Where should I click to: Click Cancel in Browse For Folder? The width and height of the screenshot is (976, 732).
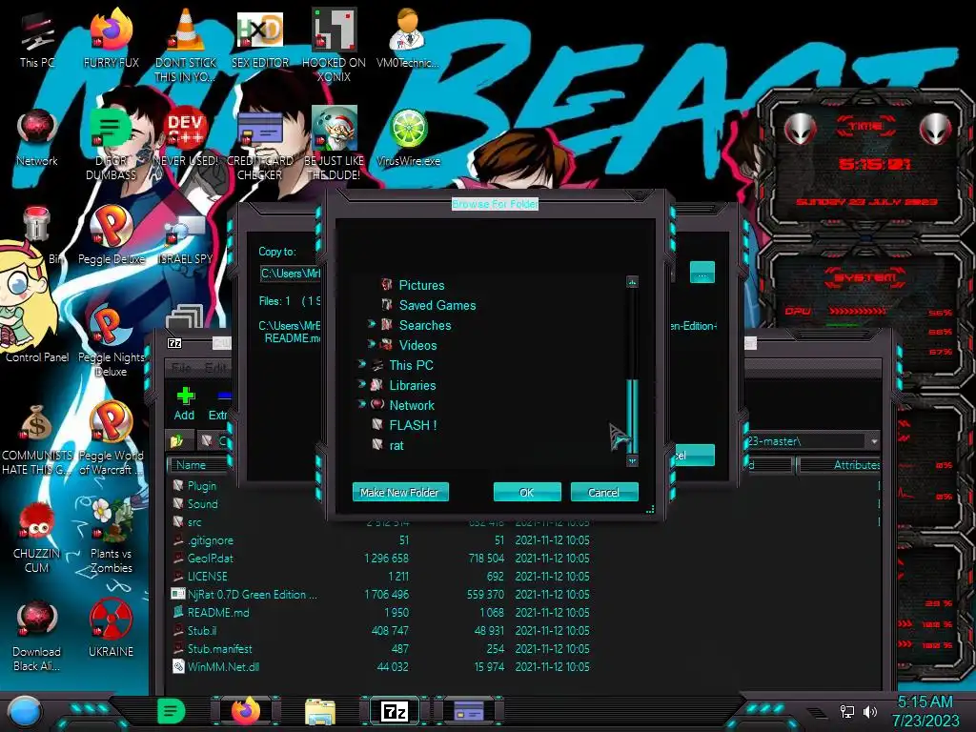(603, 493)
